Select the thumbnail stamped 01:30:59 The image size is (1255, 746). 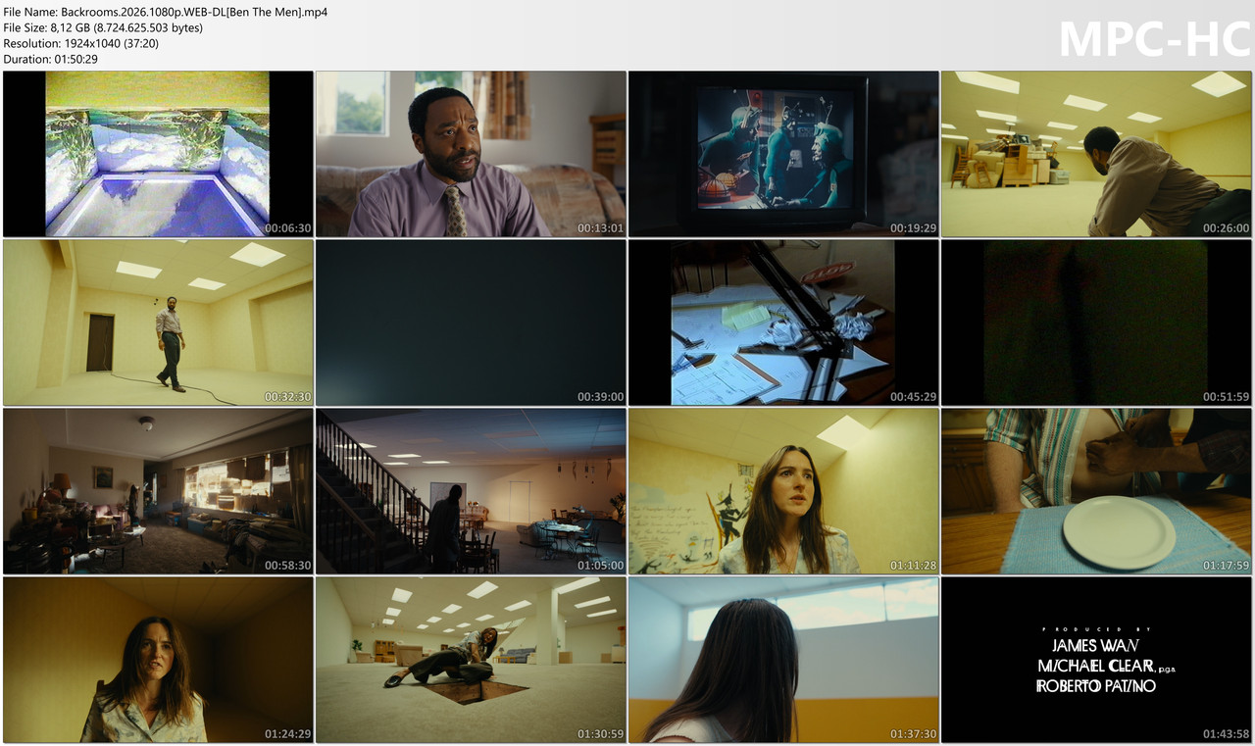click(x=471, y=660)
